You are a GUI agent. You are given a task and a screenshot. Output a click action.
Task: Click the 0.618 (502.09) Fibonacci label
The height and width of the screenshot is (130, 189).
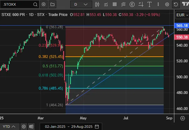51,75
